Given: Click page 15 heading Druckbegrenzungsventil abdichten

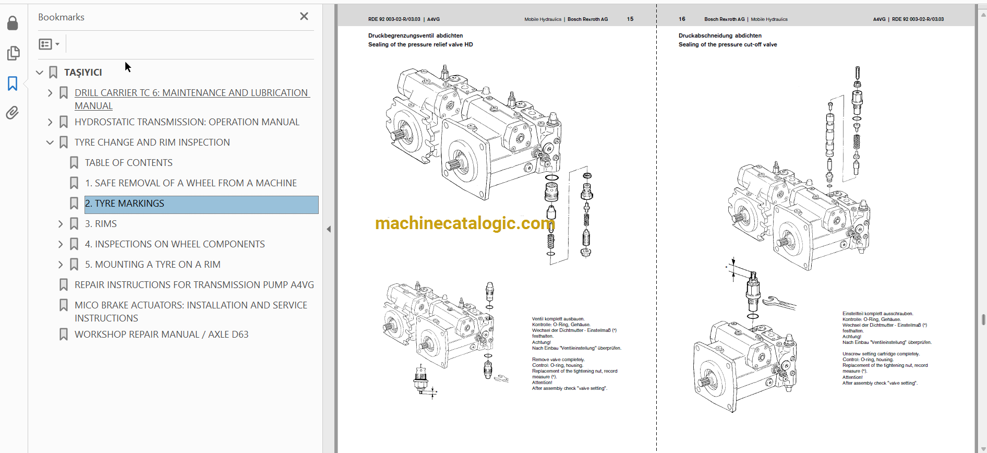Looking at the screenshot, I should coord(415,36).
